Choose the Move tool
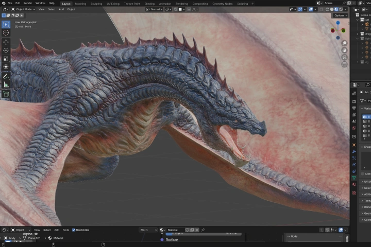Image resolution: width=371 pixels, height=247 pixels. pos(6,42)
